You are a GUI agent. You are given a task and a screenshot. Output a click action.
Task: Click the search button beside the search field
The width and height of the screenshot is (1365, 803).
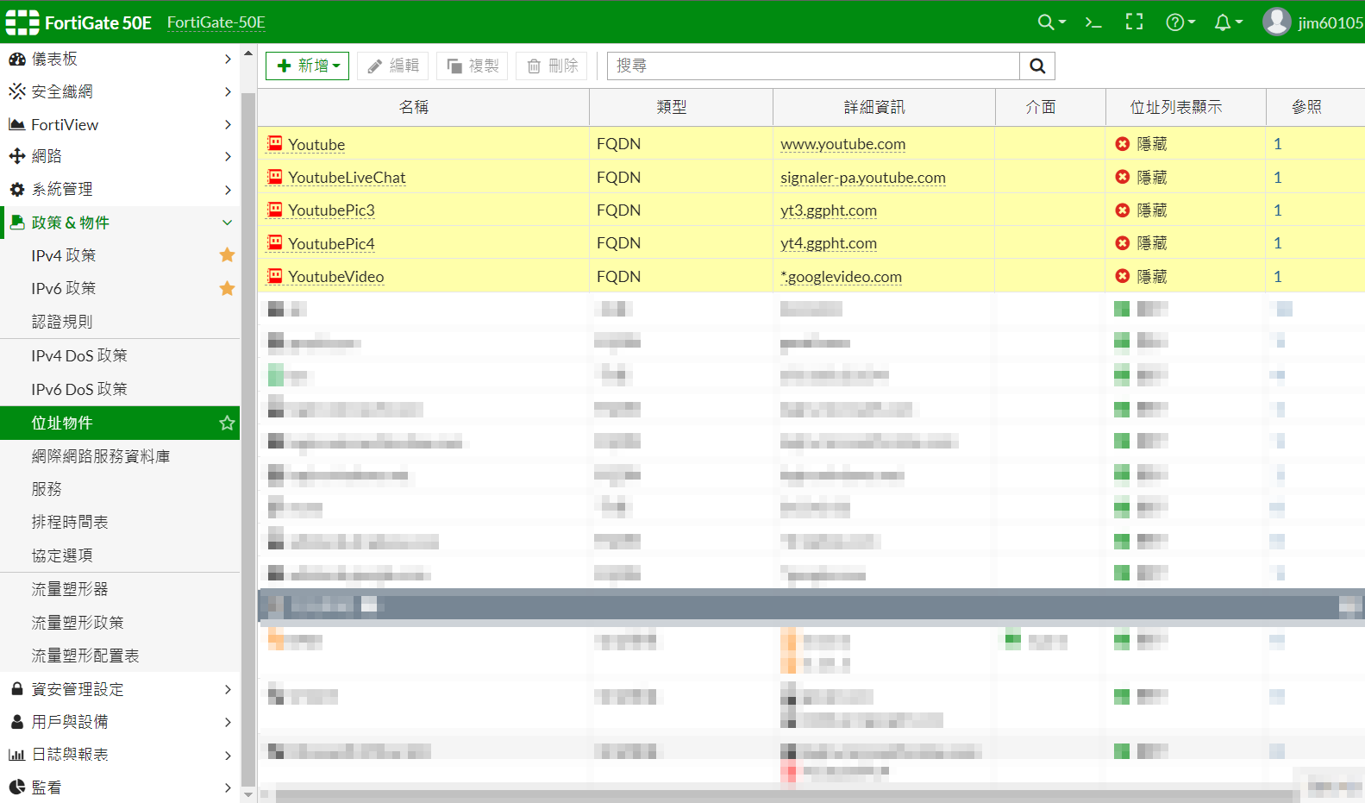(x=1037, y=66)
